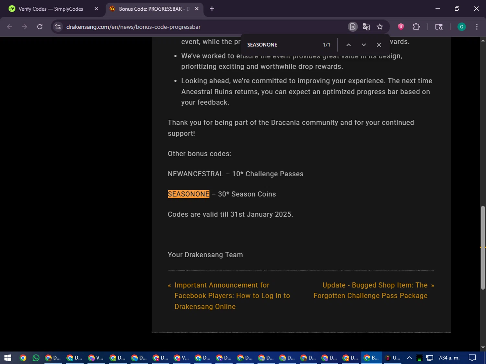486x364 pixels.
Task: Open the network tray icon
Action: (430, 358)
